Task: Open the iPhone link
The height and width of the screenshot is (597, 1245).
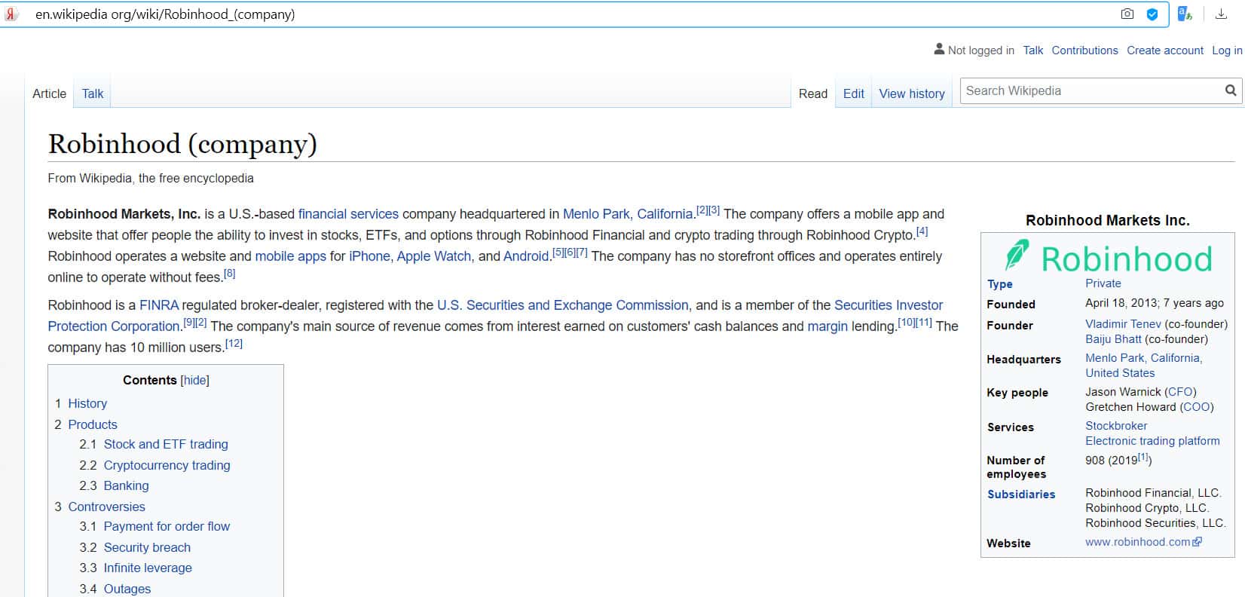Action: click(x=369, y=256)
